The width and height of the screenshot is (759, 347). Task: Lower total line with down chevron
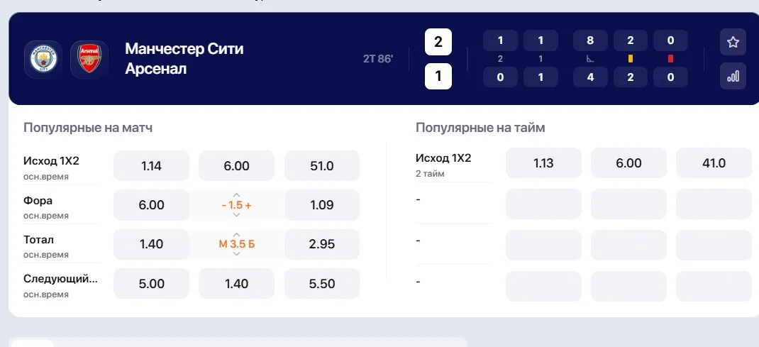click(237, 253)
